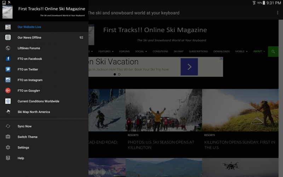The image size is (283, 177).
Task: Click RESORTS category above Photos article
Action: coord(133,135)
